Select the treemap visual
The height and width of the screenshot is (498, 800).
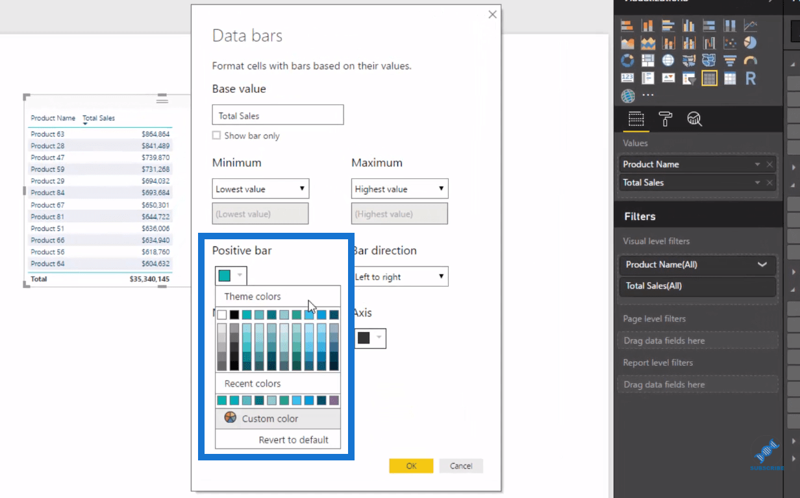click(647, 61)
